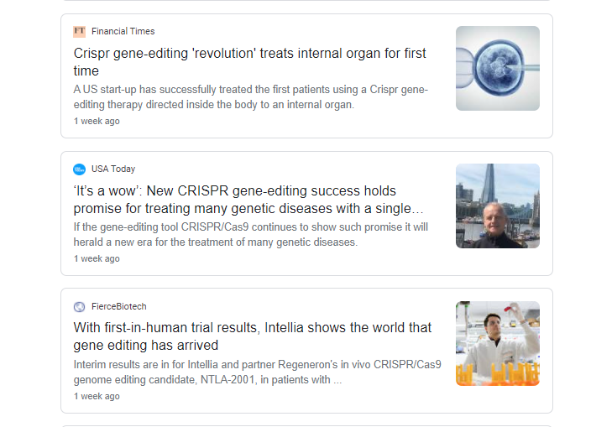The width and height of the screenshot is (591, 427).
Task: Open the Intellia first-in-human trial headline
Action: pos(252,336)
